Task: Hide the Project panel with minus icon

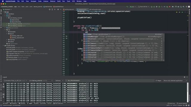Action: pos(61,9)
